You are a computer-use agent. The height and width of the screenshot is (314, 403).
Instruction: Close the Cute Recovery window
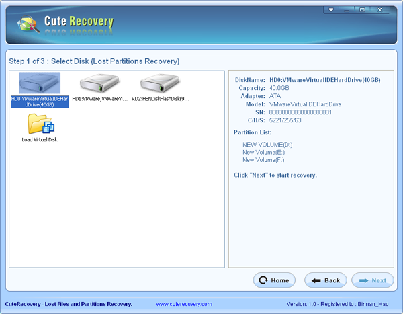(380, 10)
